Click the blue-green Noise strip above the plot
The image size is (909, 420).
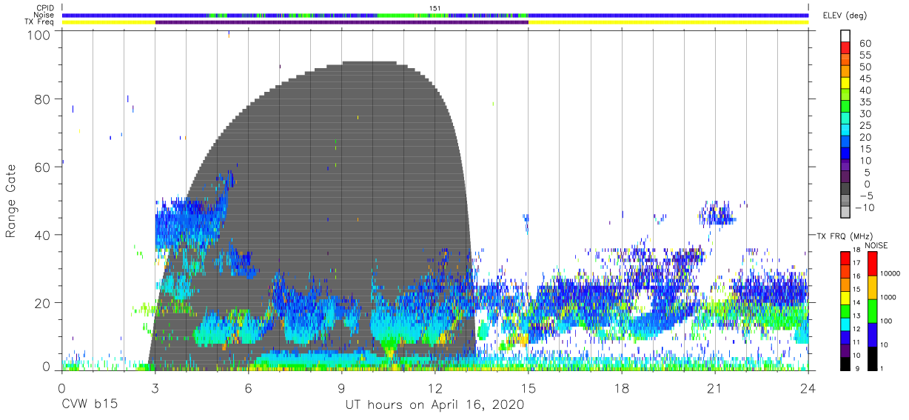[x=435, y=15]
